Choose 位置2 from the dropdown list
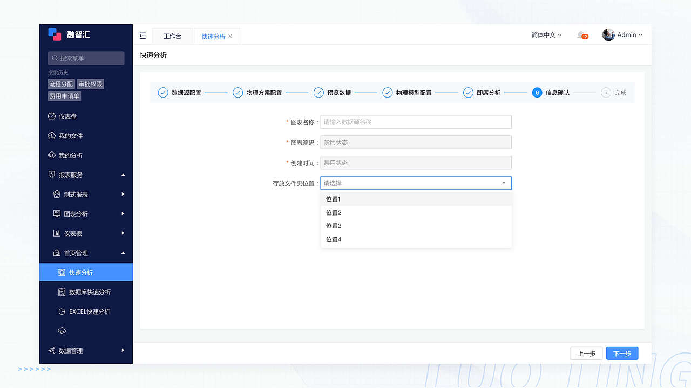The width and height of the screenshot is (691, 388). click(416, 213)
